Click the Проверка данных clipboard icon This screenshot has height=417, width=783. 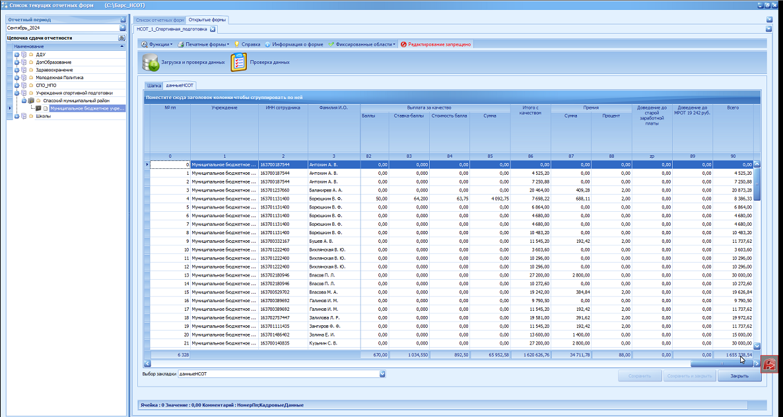[x=239, y=62]
